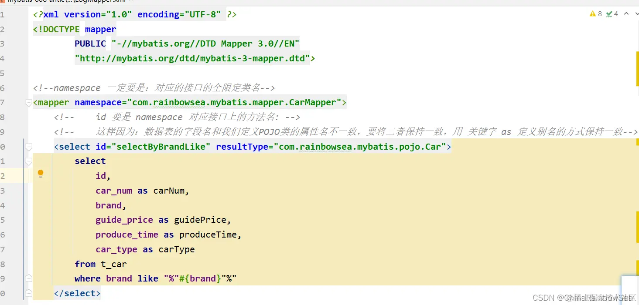Image resolution: width=639 pixels, height=305 pixels.
Task: Click the DOCTYPE keyword
Action: (59, 29)
